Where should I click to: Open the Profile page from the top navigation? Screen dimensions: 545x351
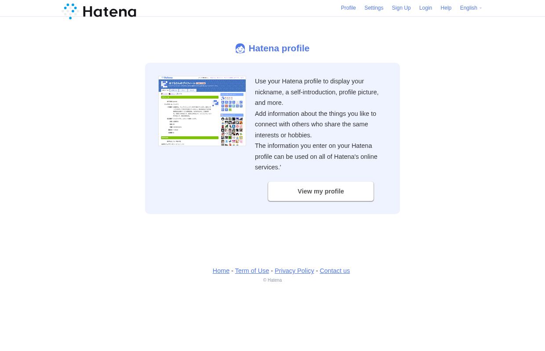click(348, 8)
